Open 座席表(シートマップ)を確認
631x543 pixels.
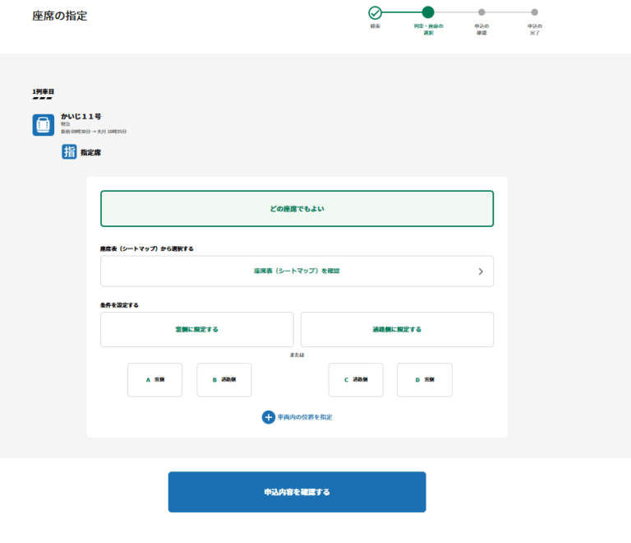coord(296,271)
